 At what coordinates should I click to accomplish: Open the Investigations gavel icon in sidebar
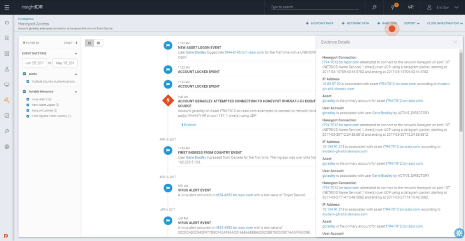[7, 100]
